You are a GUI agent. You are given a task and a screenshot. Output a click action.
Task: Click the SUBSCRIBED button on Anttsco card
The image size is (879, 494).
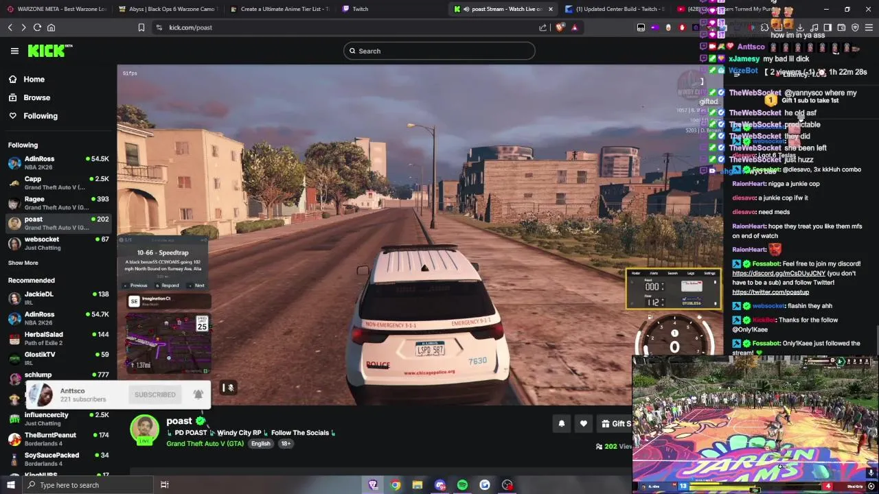(x=155, y=395)
